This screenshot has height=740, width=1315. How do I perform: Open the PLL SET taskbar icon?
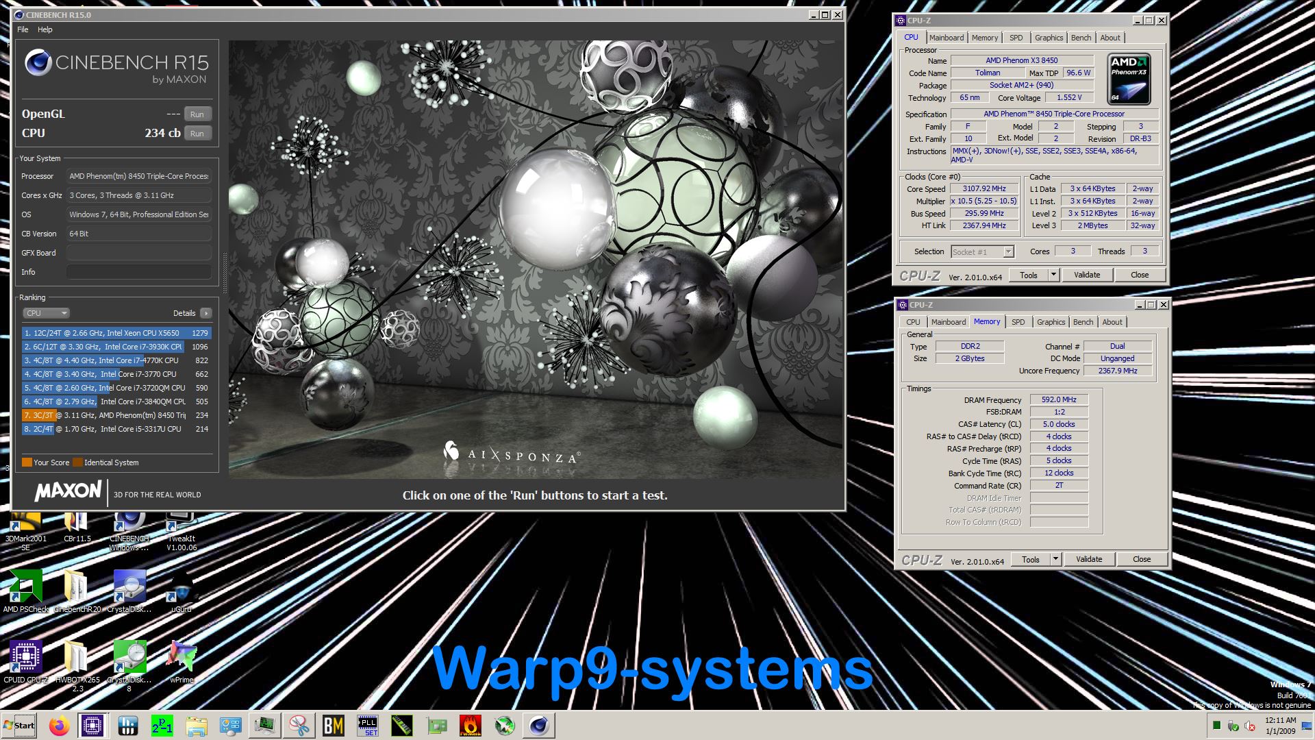pyautogui.click(x=368, y=725)
